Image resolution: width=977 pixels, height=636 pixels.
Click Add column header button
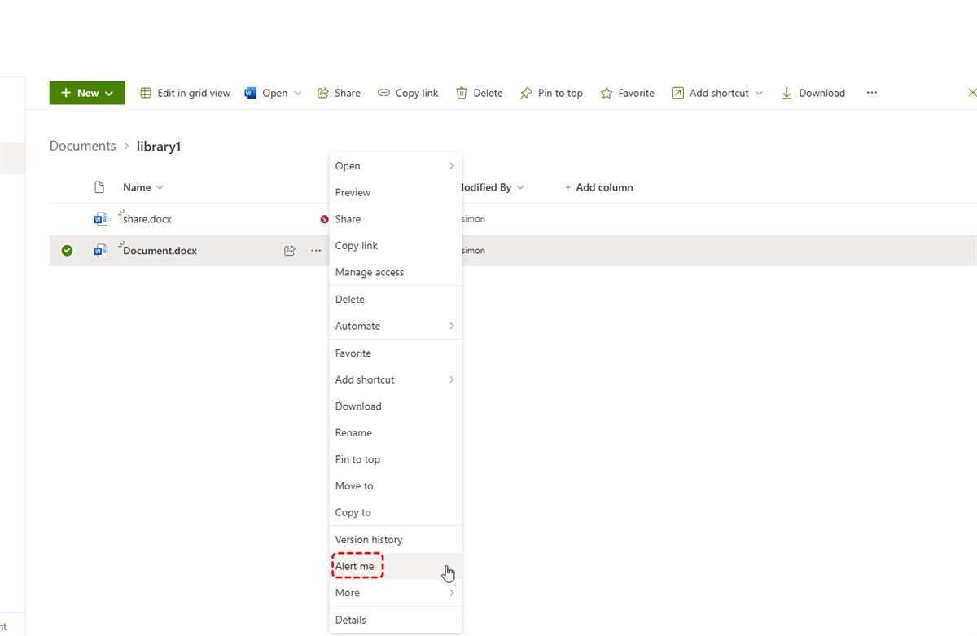tap(598, 187)
